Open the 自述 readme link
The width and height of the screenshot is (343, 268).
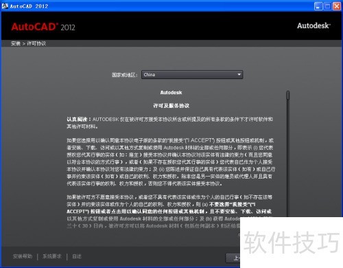(77, 256)
